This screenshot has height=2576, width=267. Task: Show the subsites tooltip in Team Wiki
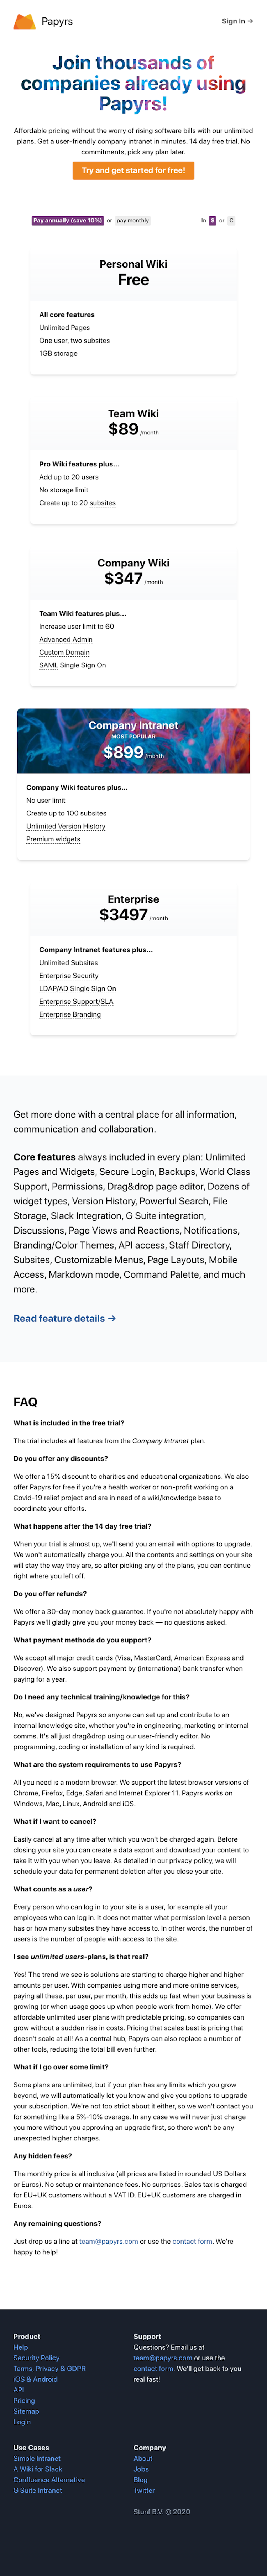(102, 503)
